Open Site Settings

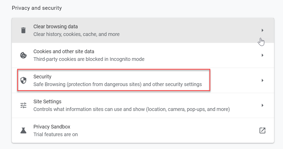[143, 105]
